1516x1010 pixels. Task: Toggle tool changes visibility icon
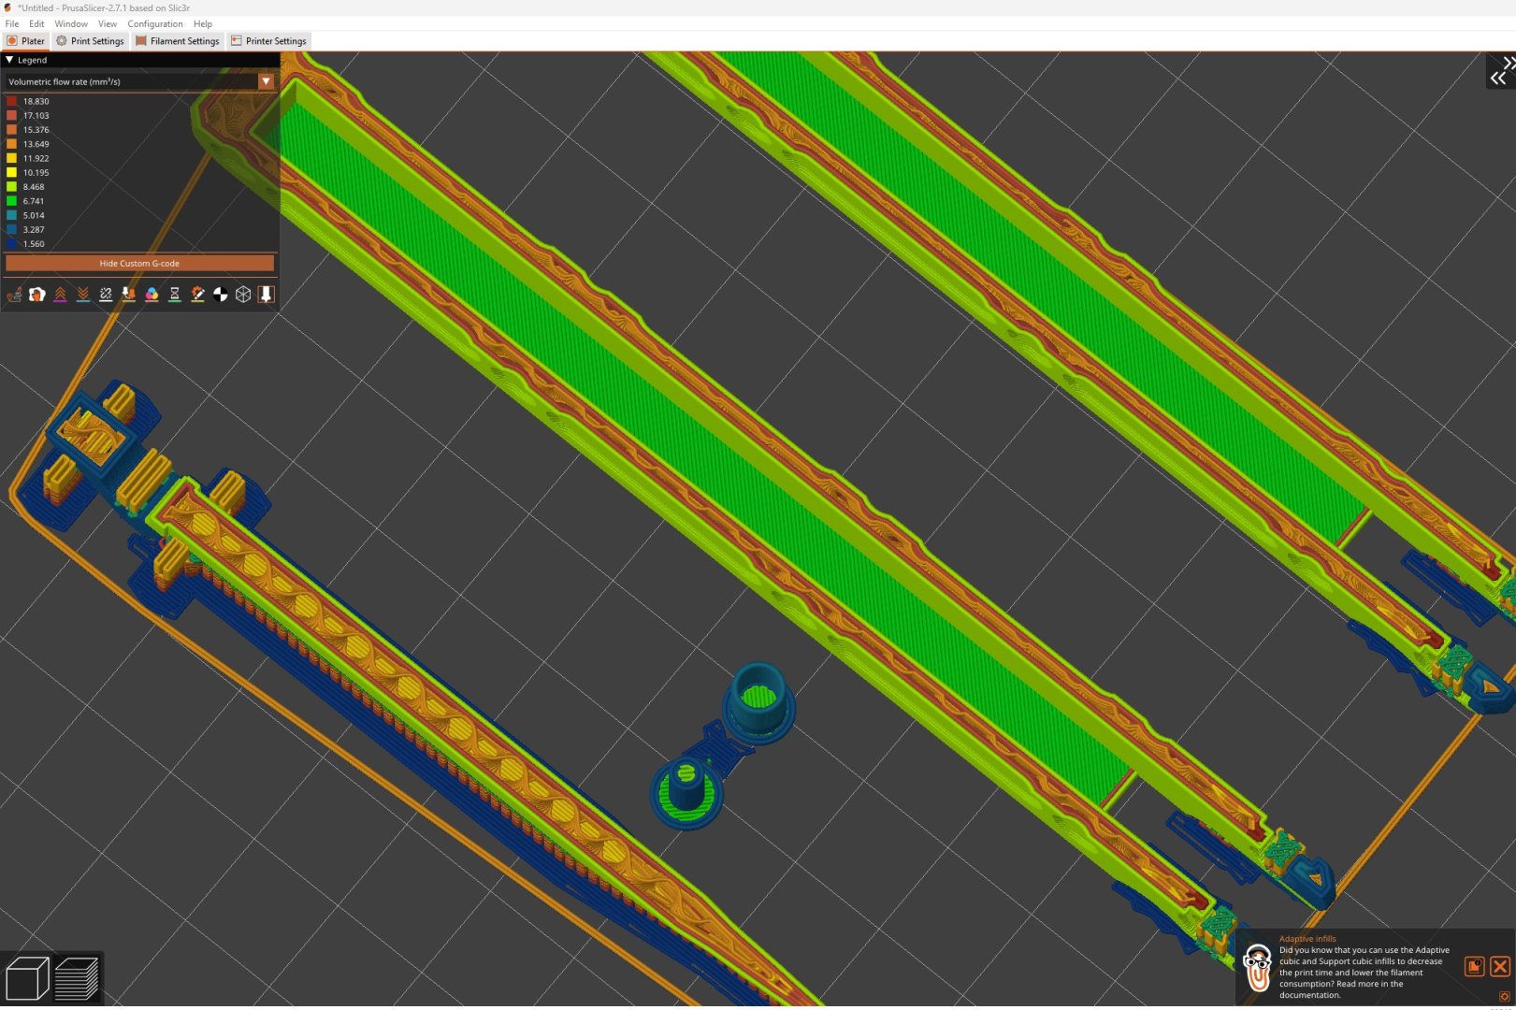[x=129, y=295]
